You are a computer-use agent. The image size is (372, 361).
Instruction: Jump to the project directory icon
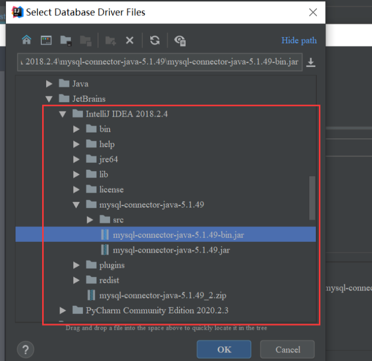point(65,40)
